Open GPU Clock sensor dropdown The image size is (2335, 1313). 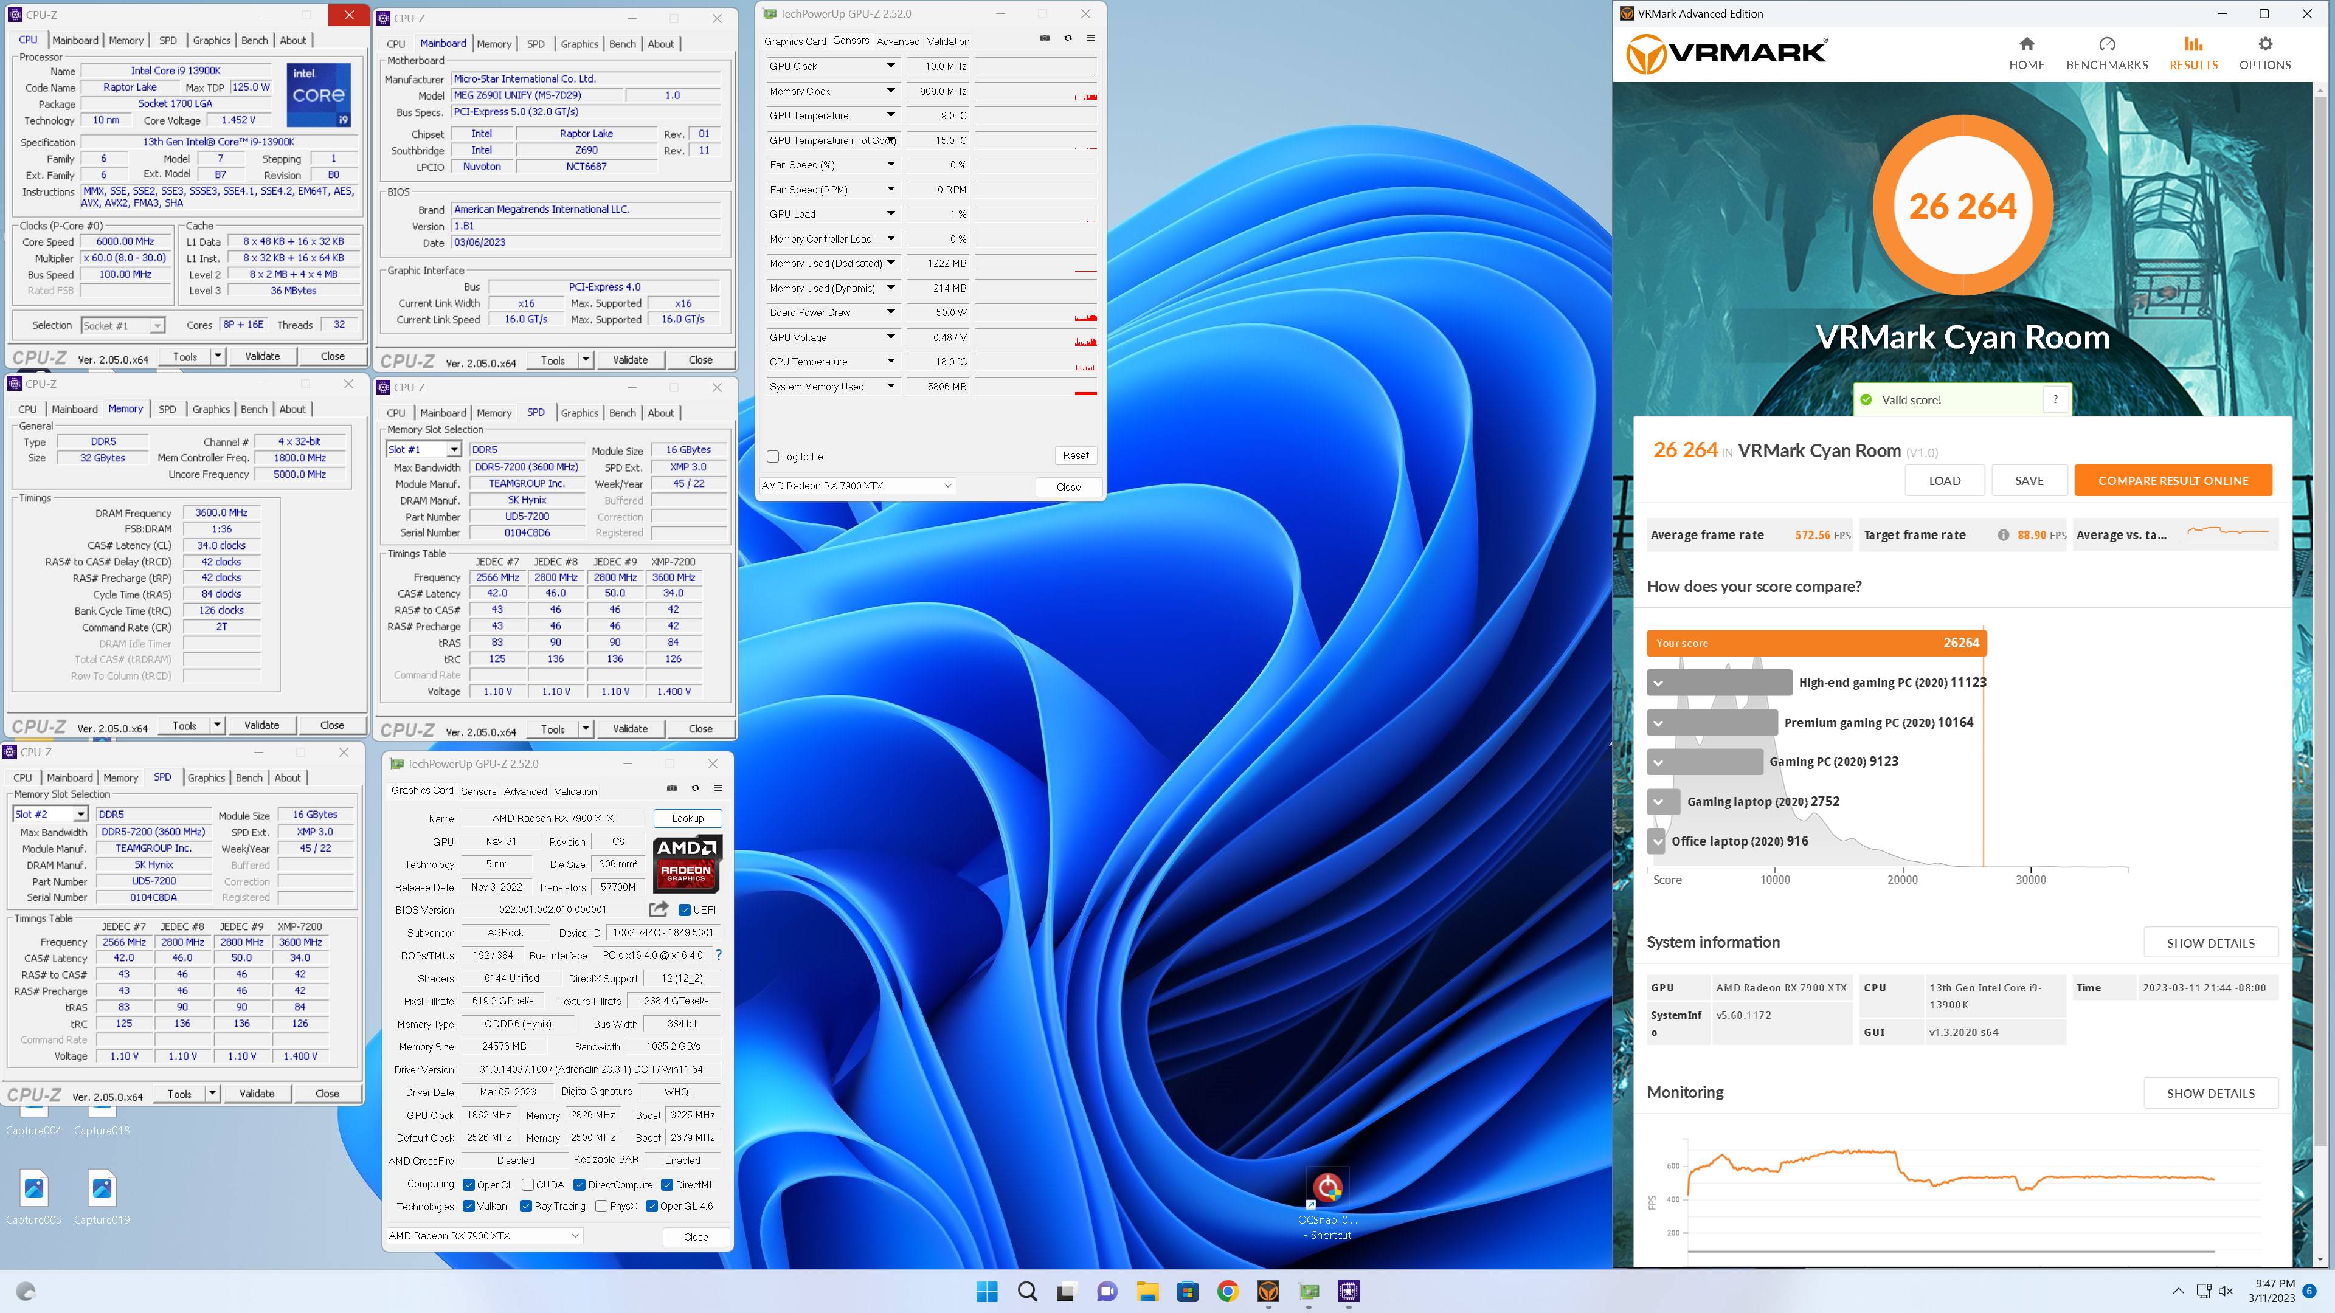click(x=890, y=66)
